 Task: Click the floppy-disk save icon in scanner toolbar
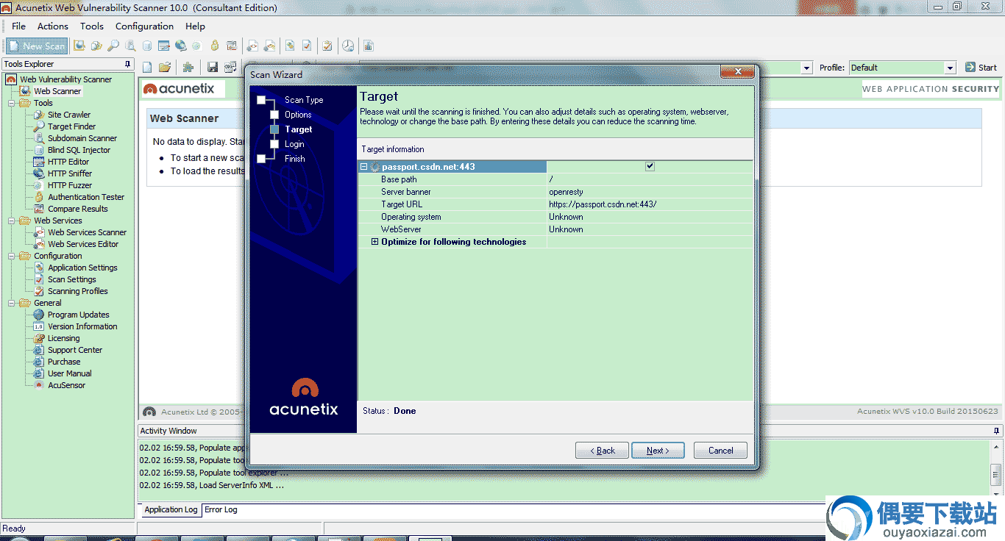(213, 67)
